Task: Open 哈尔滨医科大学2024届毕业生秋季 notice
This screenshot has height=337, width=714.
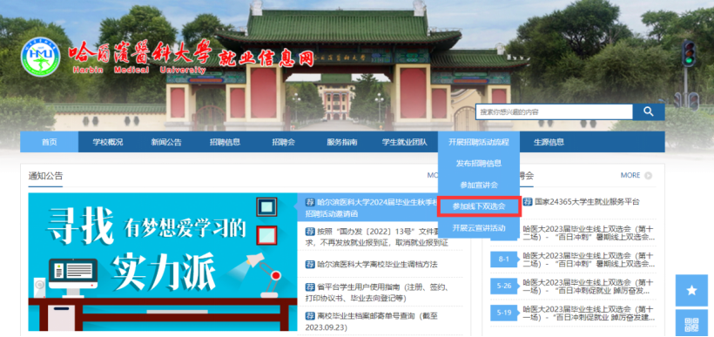Action: [371, 207]
